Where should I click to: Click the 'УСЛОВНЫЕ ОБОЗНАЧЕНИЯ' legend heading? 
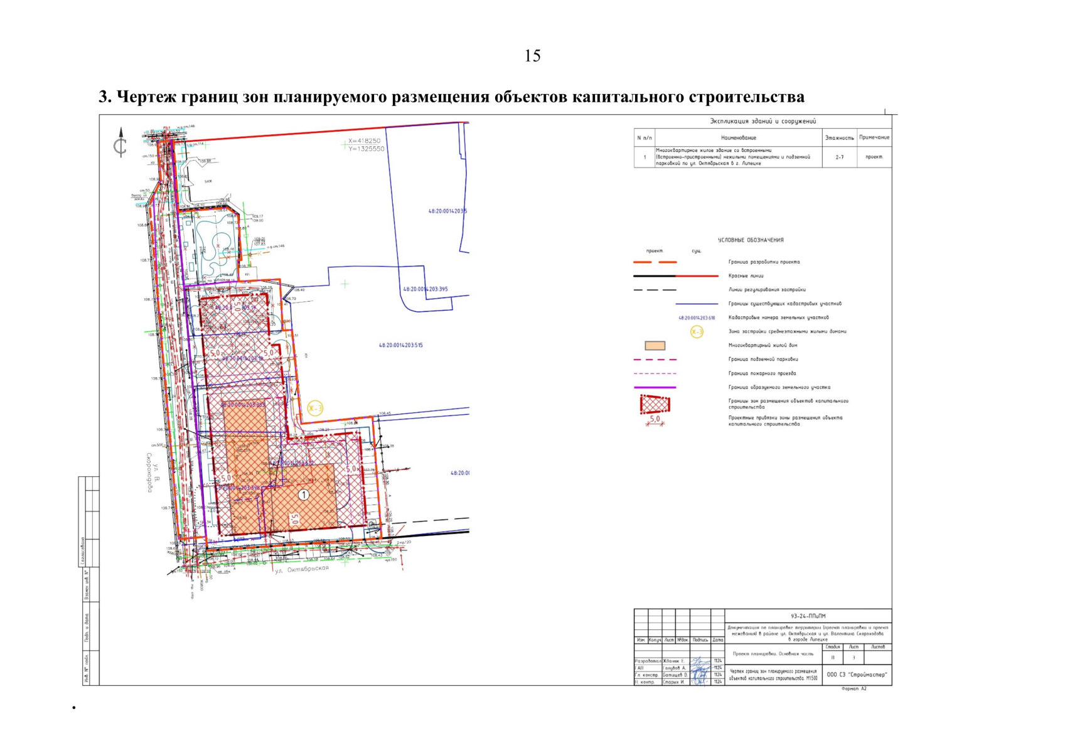coord(751,240)
